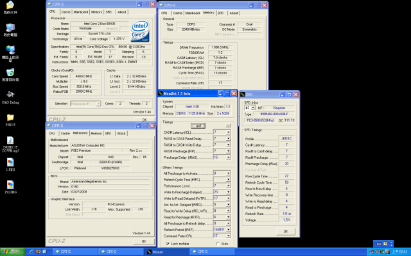Click the Core Speed 4000.0 MHz value
411x256 pixels.
click(84, 76)
